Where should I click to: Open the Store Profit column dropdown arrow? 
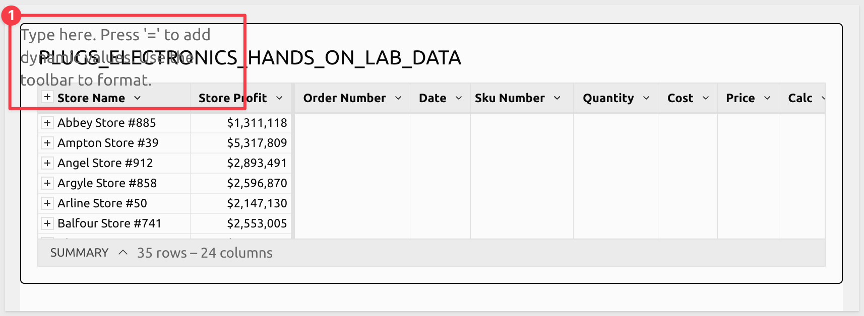click(x=279, y=98)
